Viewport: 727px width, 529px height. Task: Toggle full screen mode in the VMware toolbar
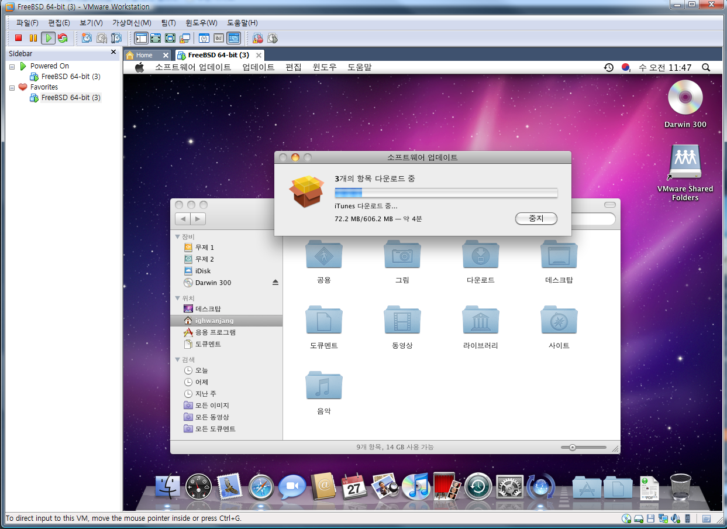click(155, 37)
